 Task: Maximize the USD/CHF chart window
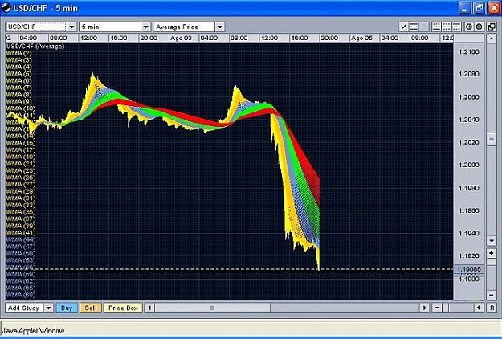pos(479,8)
